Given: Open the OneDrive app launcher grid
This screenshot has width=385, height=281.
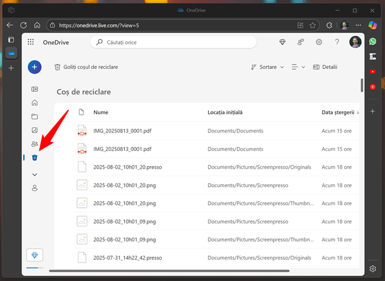Looking at the screenshot, I should (31, 42).
